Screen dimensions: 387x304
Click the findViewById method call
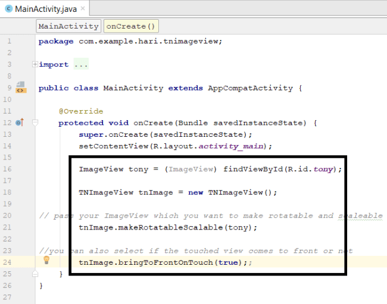tap(253, 170)
